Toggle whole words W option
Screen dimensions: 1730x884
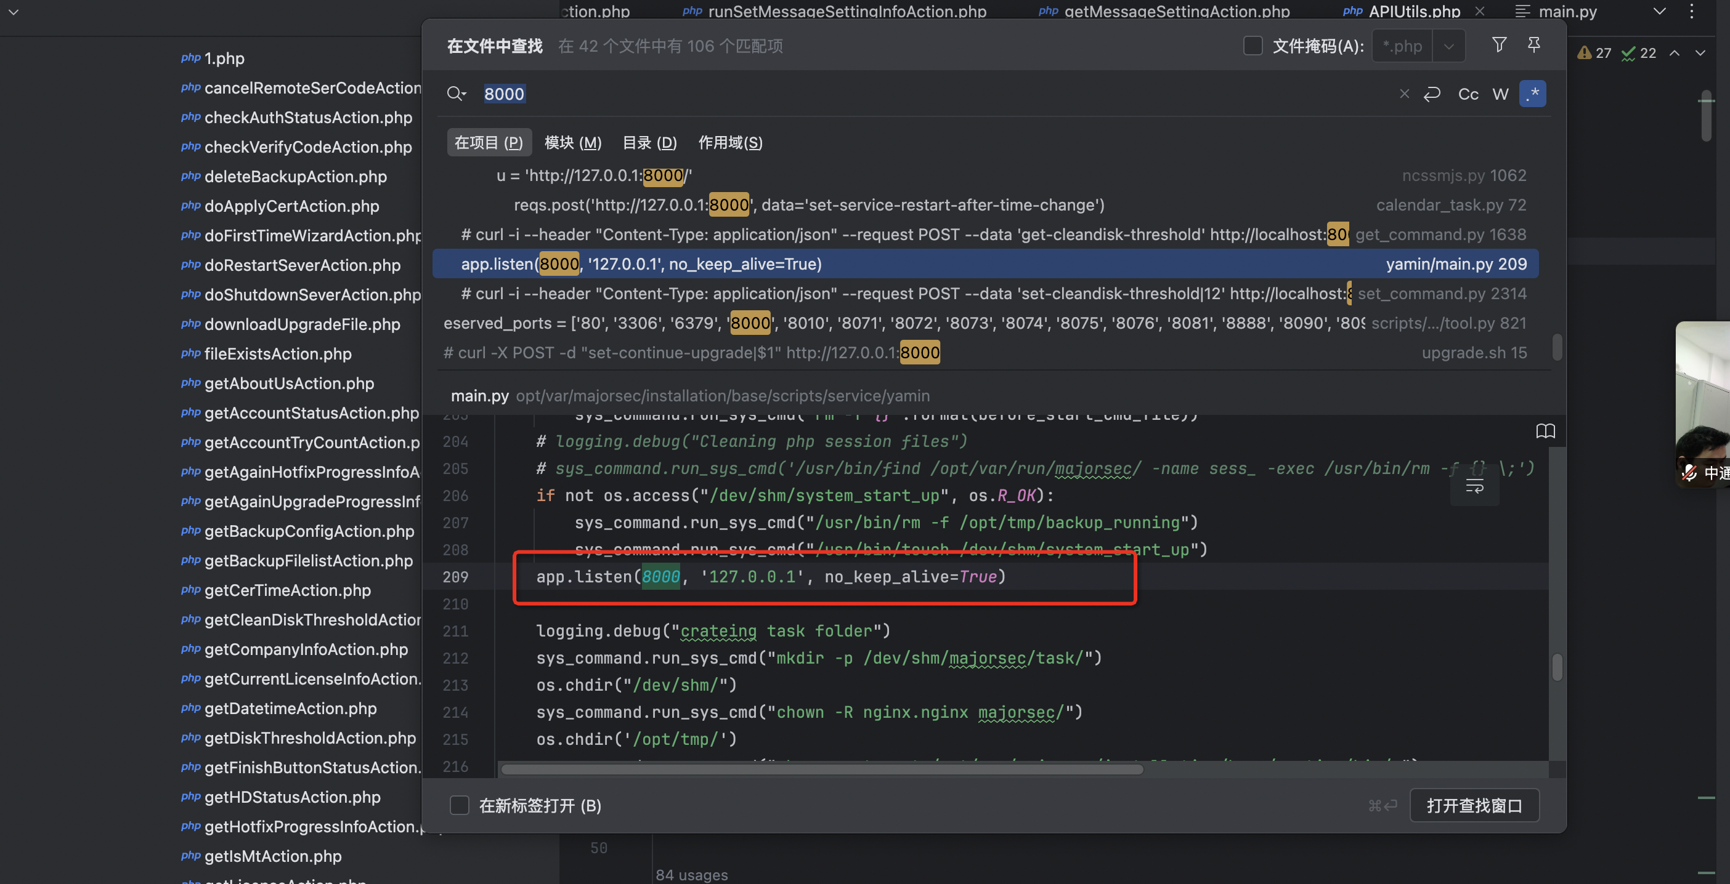(1500, 94)
